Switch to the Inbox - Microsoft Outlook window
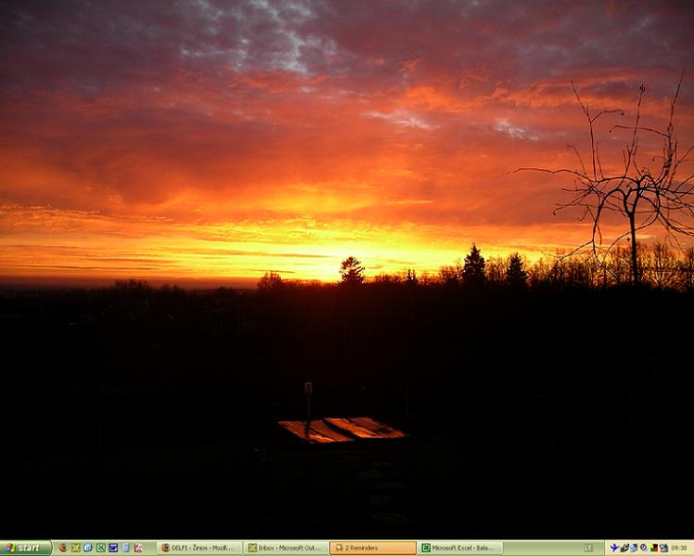This screenshot has width=694, height=556. pos(286,548)
